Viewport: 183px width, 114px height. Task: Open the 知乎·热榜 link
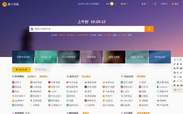[128, 82]
